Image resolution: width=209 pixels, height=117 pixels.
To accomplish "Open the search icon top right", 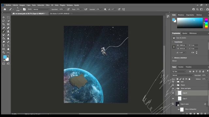I will point(197,9).
